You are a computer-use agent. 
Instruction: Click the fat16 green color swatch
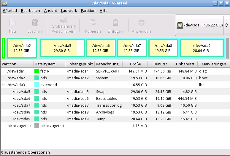pyautogui.click(x=37, y=71)
